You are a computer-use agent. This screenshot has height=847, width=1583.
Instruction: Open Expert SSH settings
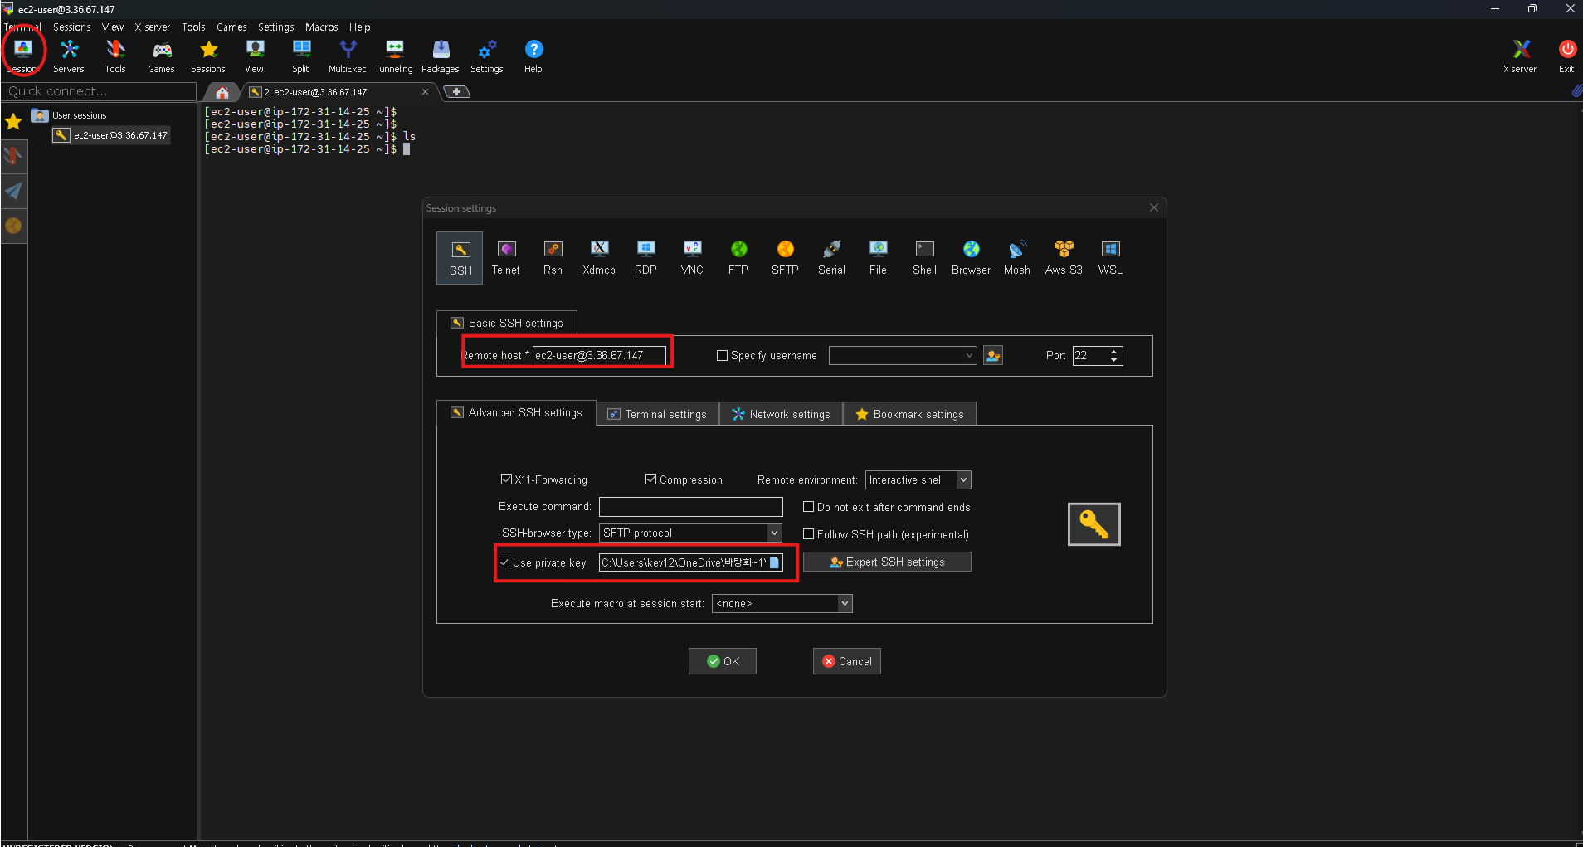(887, 562)
